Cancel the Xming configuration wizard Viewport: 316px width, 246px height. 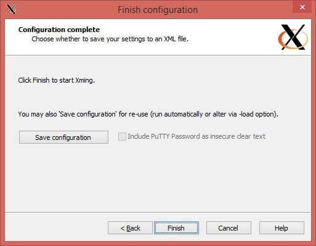coord(229,228)
